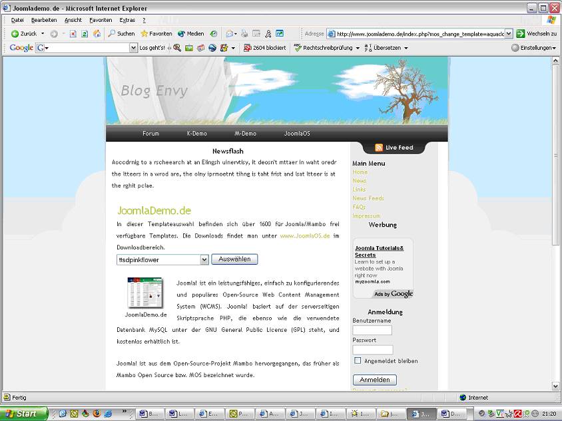Open the K-Demo navigation link
562x421 pixels.
197,134
